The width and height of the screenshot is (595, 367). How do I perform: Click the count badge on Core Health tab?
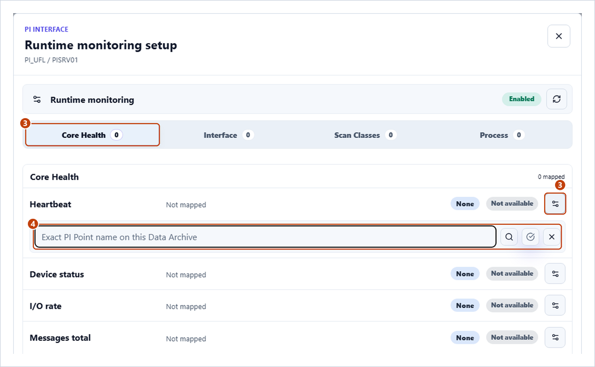(116, 135)
